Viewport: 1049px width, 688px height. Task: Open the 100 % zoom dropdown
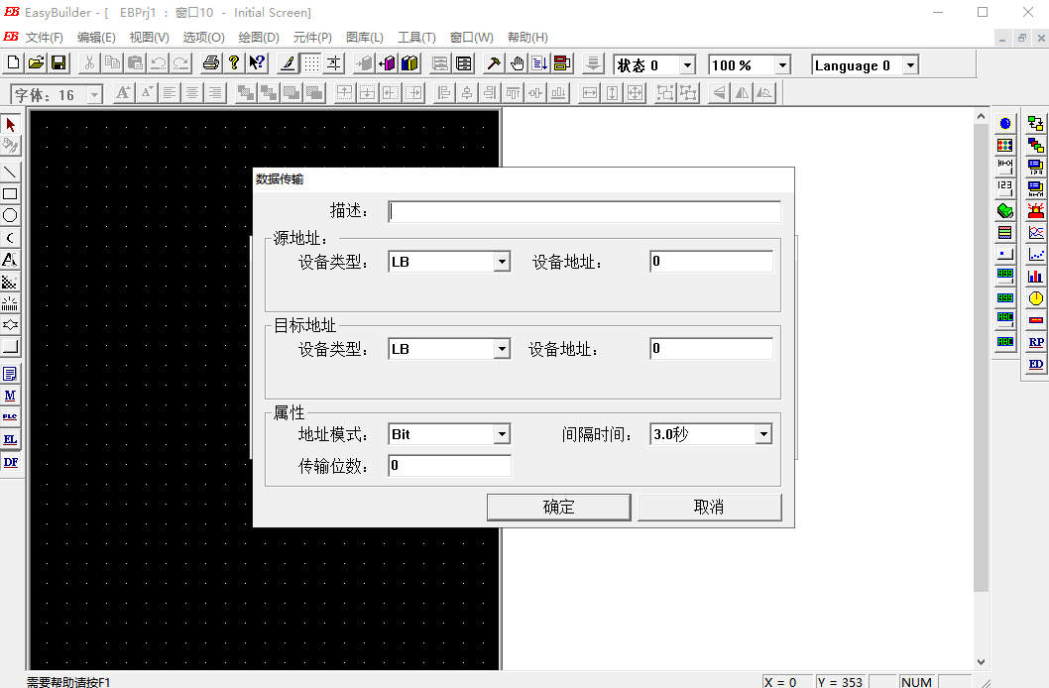[x=782, y=64]
